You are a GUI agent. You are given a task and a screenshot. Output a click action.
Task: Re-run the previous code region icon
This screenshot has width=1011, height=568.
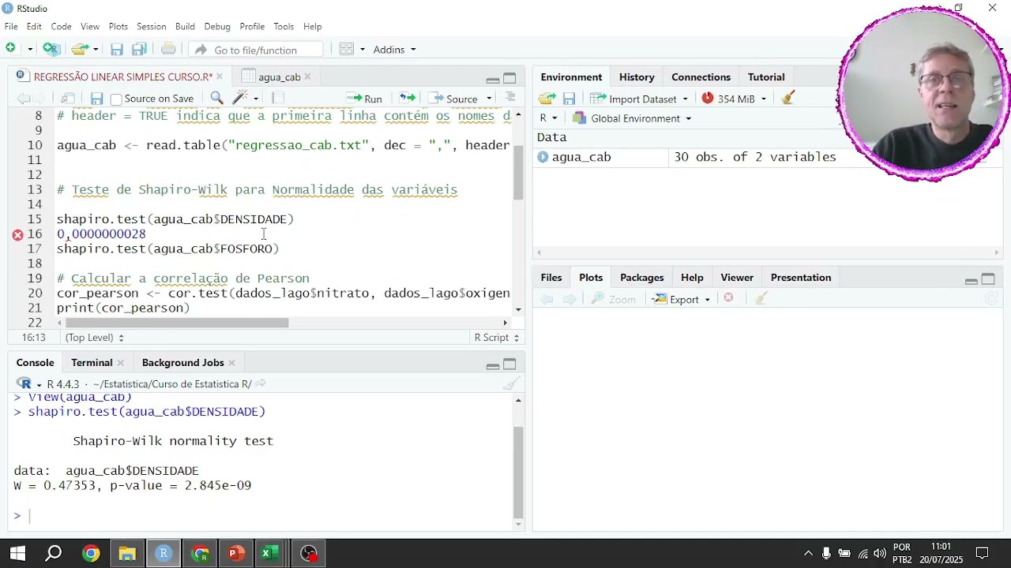point(407,98)
